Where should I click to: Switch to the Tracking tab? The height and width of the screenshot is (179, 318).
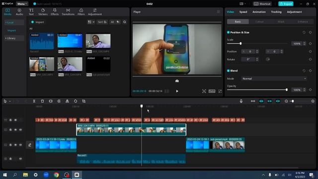pos(276,12)
